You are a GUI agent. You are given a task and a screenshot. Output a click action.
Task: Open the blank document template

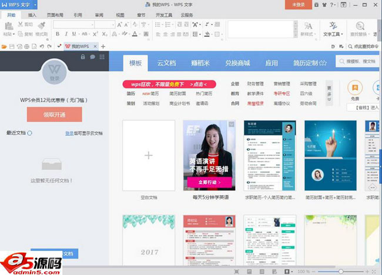(149, 155)
